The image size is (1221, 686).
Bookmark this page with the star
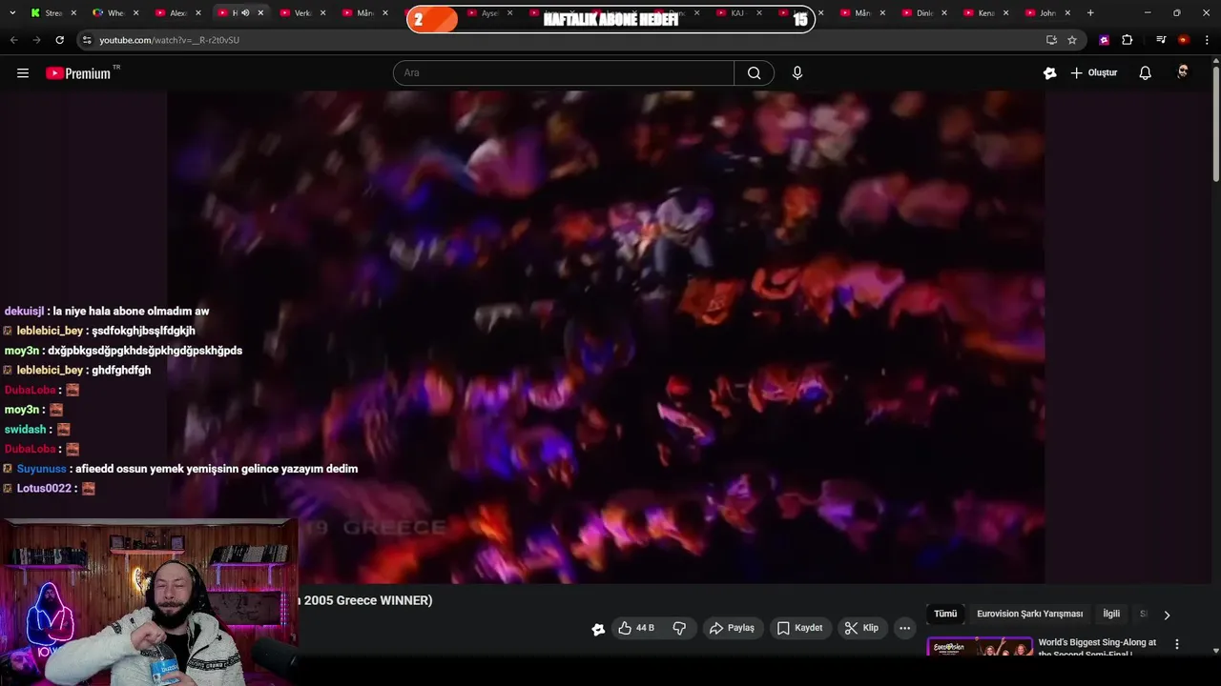1072,40
